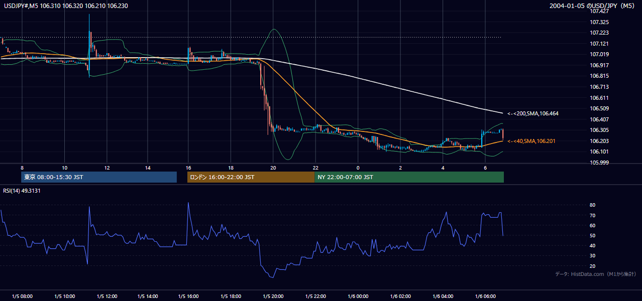Screen dimensions: 642x301
Task: Select the ロンドン 16:00-22:00 JST session bar
Action: (x=251, y=177)
